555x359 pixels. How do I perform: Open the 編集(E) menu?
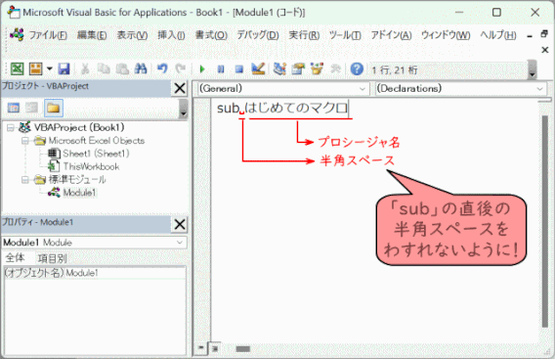point(92,35)
